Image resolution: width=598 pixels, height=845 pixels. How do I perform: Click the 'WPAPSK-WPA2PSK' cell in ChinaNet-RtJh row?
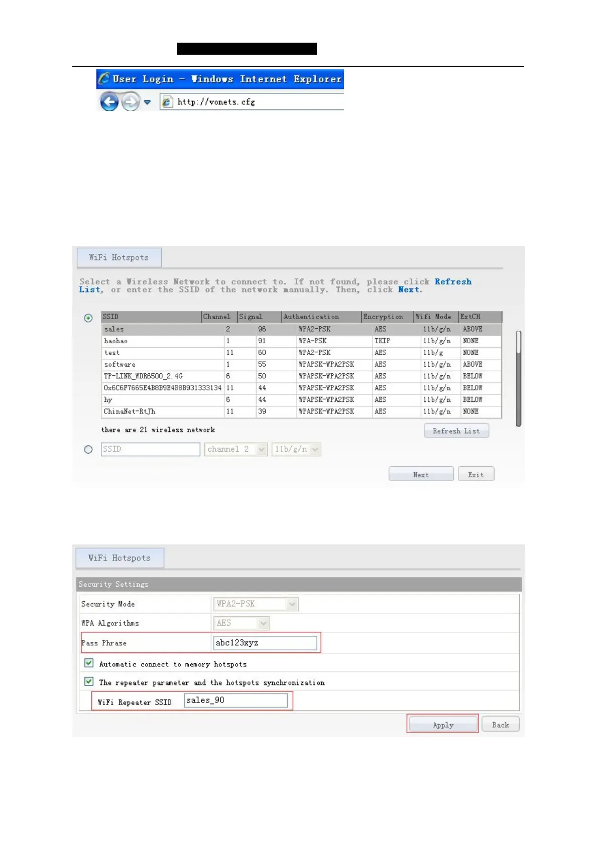[326, 411]
